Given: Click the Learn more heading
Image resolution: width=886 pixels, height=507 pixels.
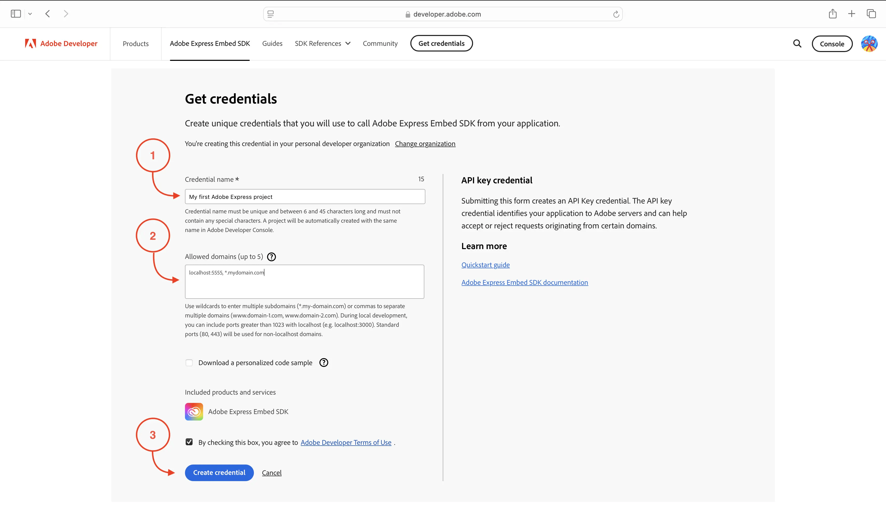Looking at the screenshot, I should click(484, 246).
